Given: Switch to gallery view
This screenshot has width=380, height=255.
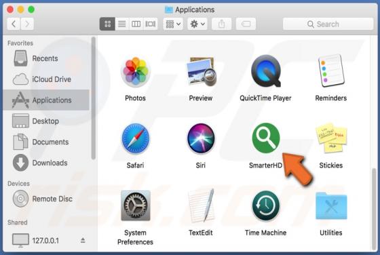Looking at the screenshot, I should coord(150,24).
